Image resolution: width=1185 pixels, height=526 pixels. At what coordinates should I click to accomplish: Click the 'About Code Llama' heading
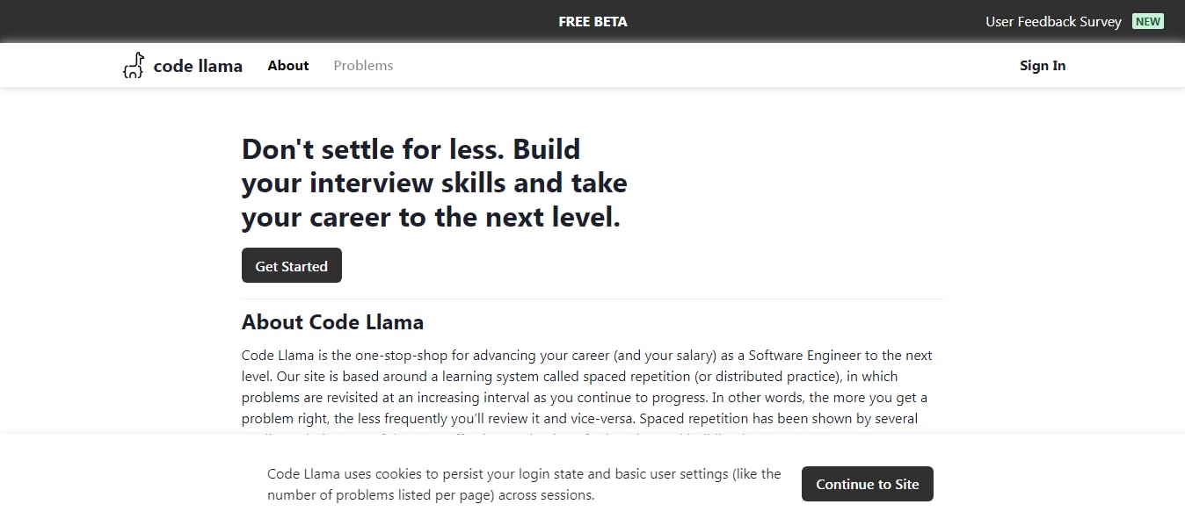[332, 322]
